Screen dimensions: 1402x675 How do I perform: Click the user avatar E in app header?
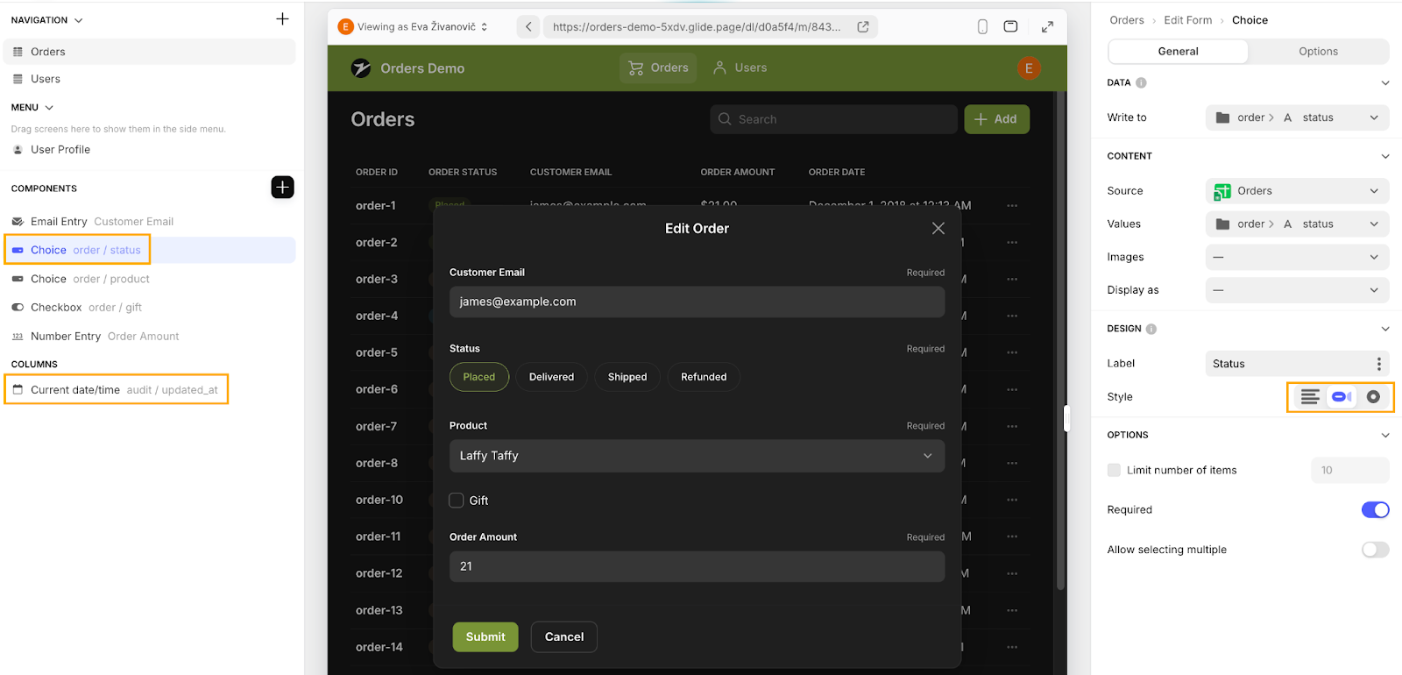[x=1029, y=67]
